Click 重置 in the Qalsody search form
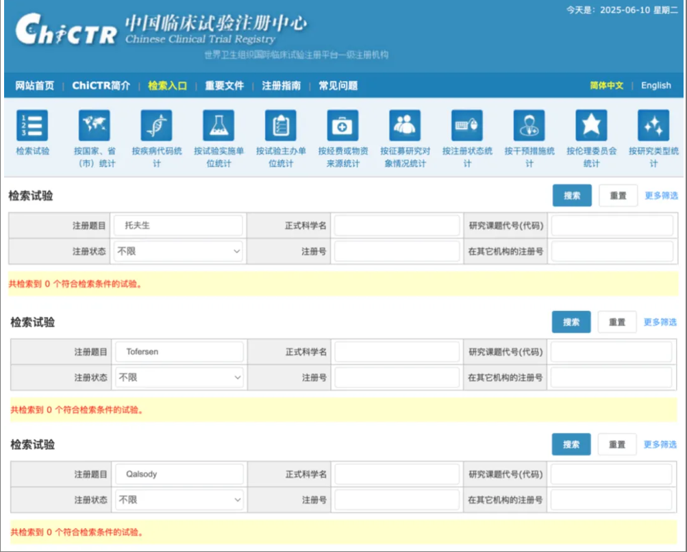Viewport: 687px width, 552px height. [x=617, y=444]
